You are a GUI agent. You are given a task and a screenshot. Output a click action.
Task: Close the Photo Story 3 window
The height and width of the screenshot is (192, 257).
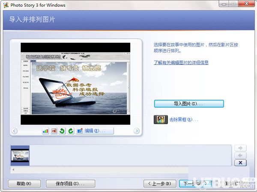click(x=246, y=4)
